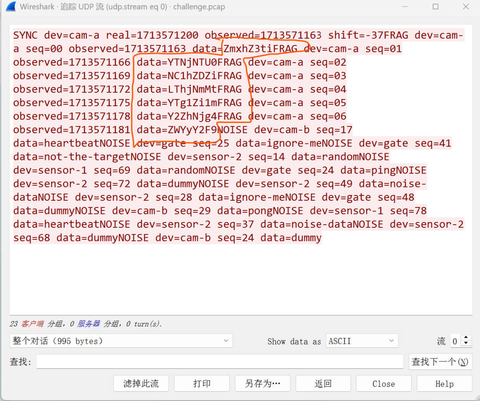This screenshot has width=480, height=401.
Task: Click the text 'data=not-the-targetNOISE'
Action: [x=87, y=157]
